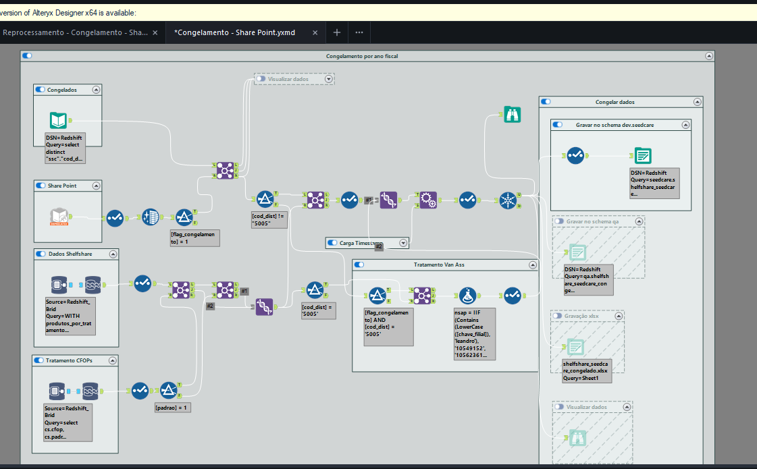Collapse the Gravar no schema qa container

[639, 221]
